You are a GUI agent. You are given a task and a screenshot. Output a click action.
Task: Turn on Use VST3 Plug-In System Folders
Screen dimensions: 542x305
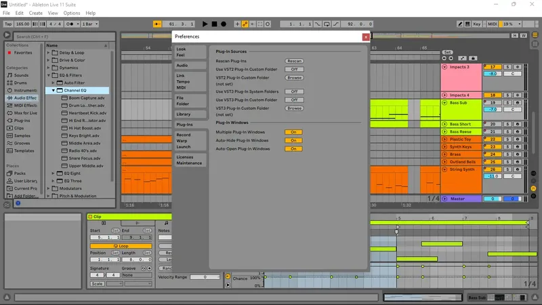[294, 91]
